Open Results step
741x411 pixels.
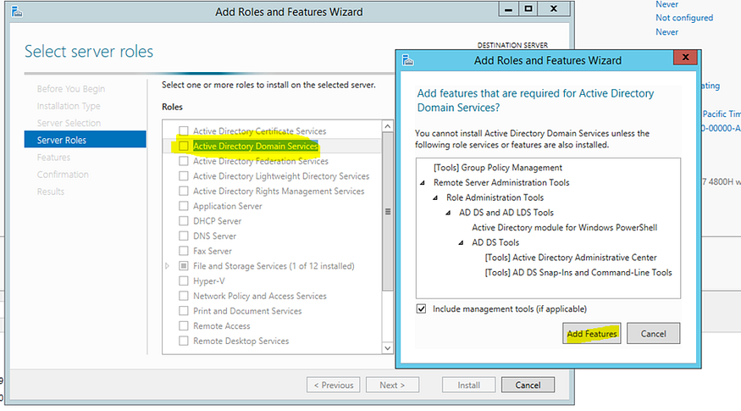(x=51, y=192)
